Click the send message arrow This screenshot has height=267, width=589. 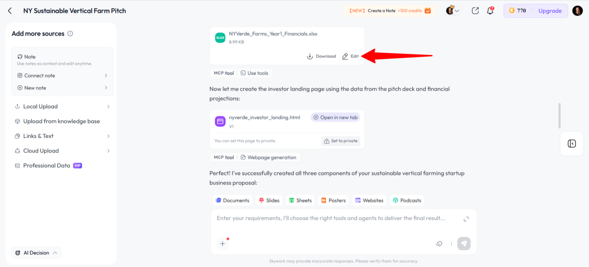coord(463,243)
